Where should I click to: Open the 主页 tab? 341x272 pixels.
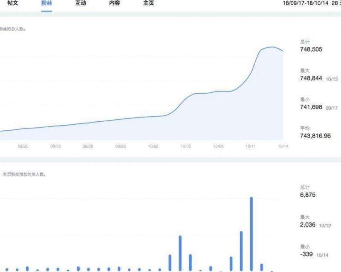click(148, 3)
